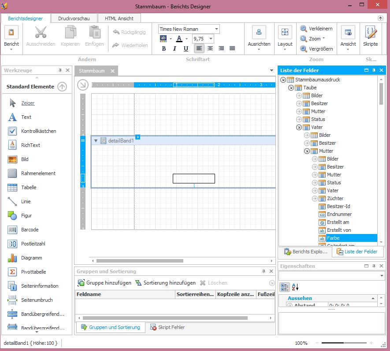Click Sortierung hinzufügen button
390x351 pixels.
coord(165,283)
